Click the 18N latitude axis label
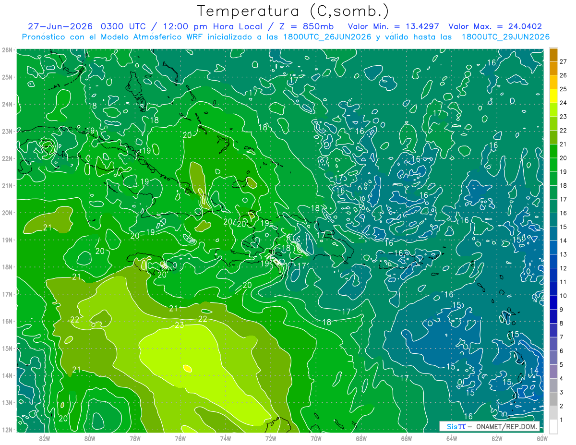 [7, 267]
